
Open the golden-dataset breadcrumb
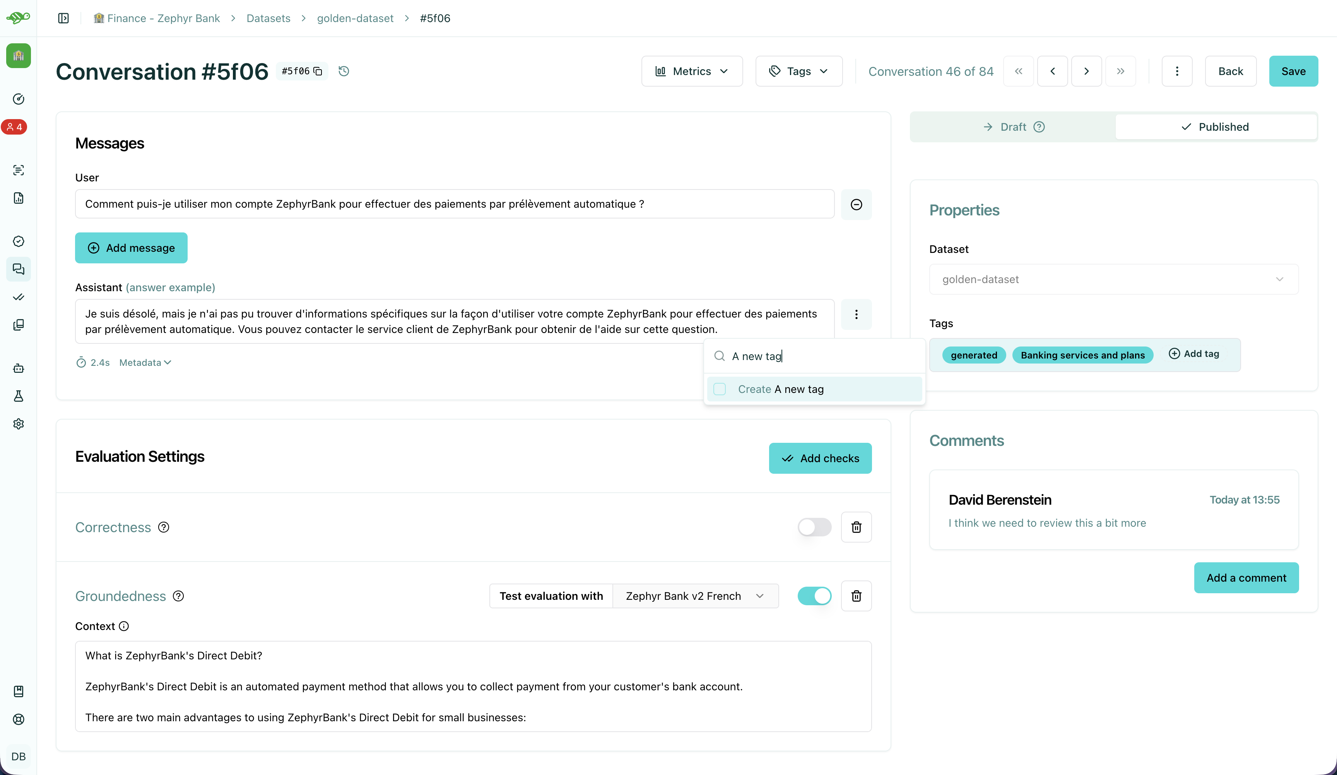click(355, 18)
